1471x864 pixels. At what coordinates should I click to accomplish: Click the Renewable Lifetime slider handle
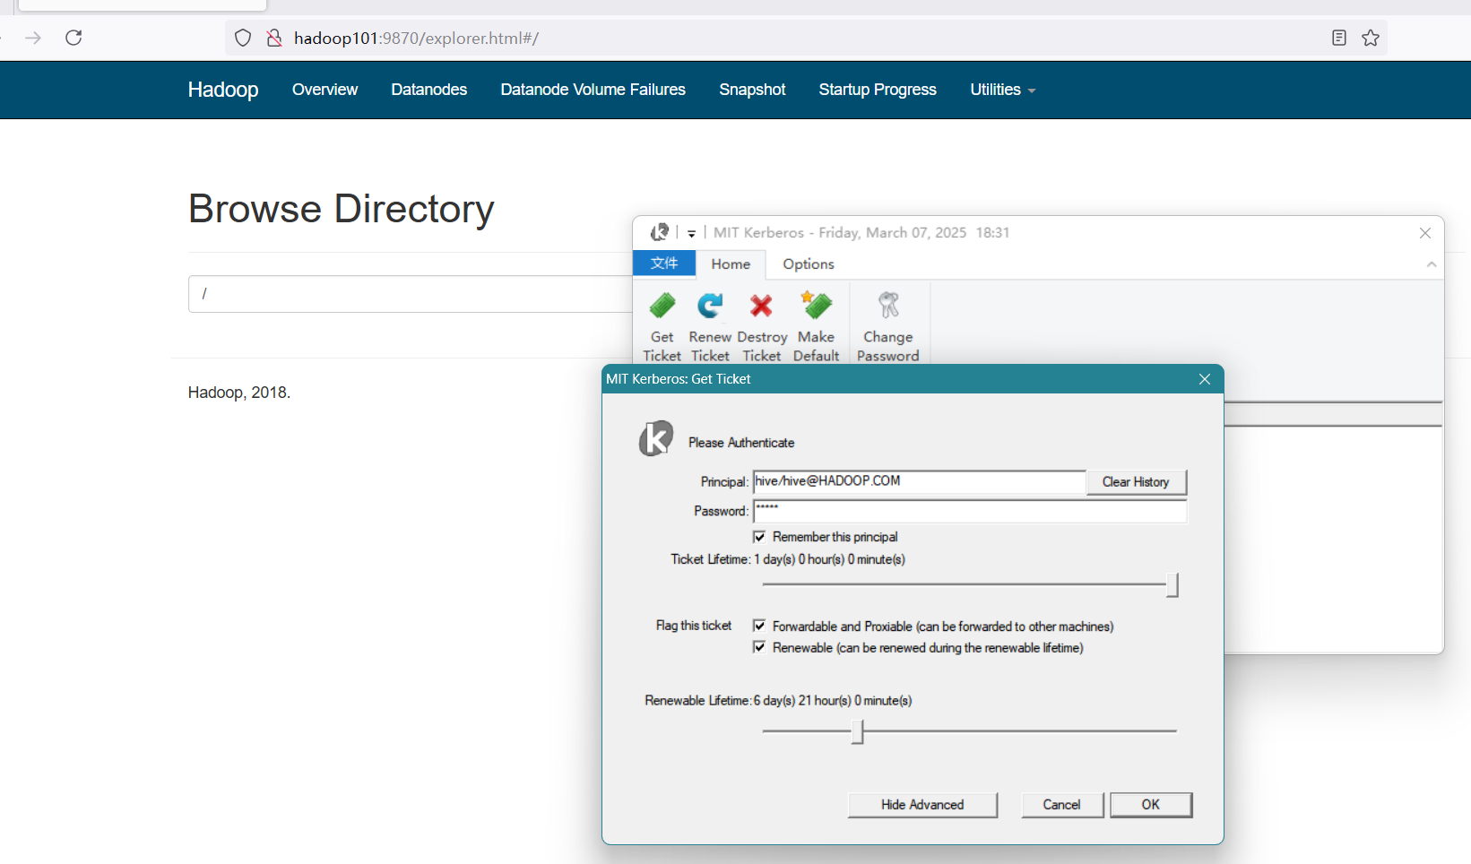point(858,731)
